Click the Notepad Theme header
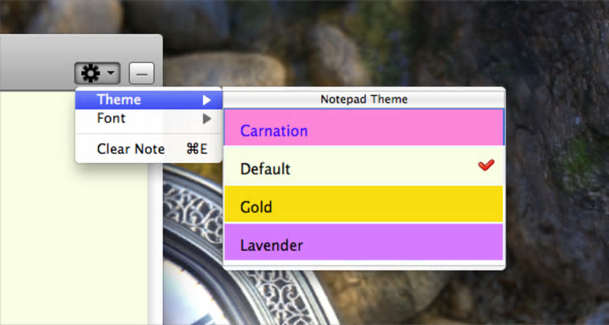Image resolution: width=609 pixels, height=325 pixels. 364,99
